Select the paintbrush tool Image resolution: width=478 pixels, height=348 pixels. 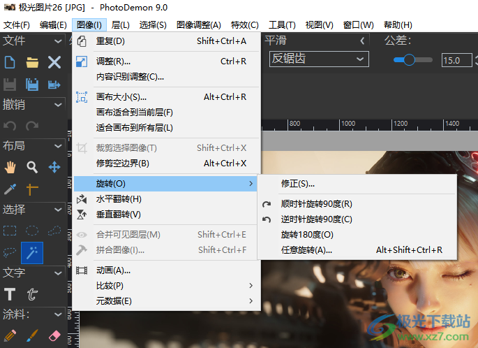32,336
